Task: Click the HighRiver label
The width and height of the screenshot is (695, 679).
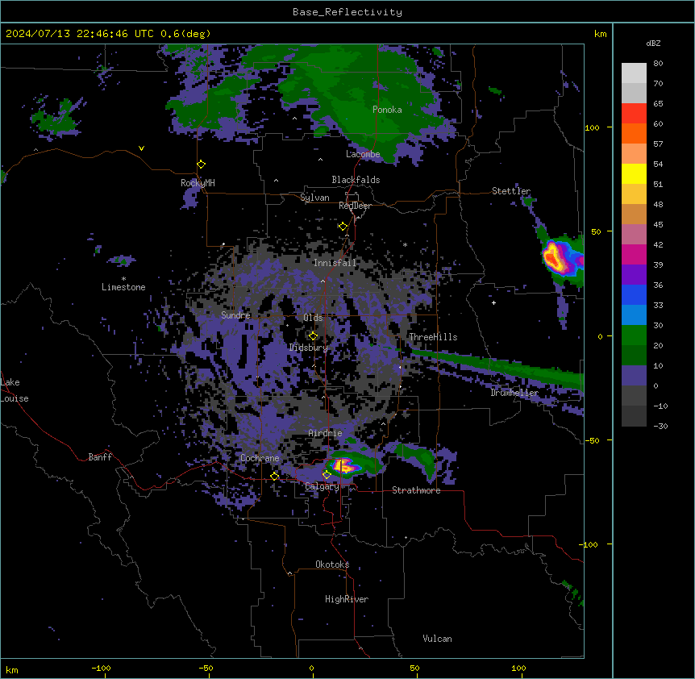Action: tap(347, 599)
